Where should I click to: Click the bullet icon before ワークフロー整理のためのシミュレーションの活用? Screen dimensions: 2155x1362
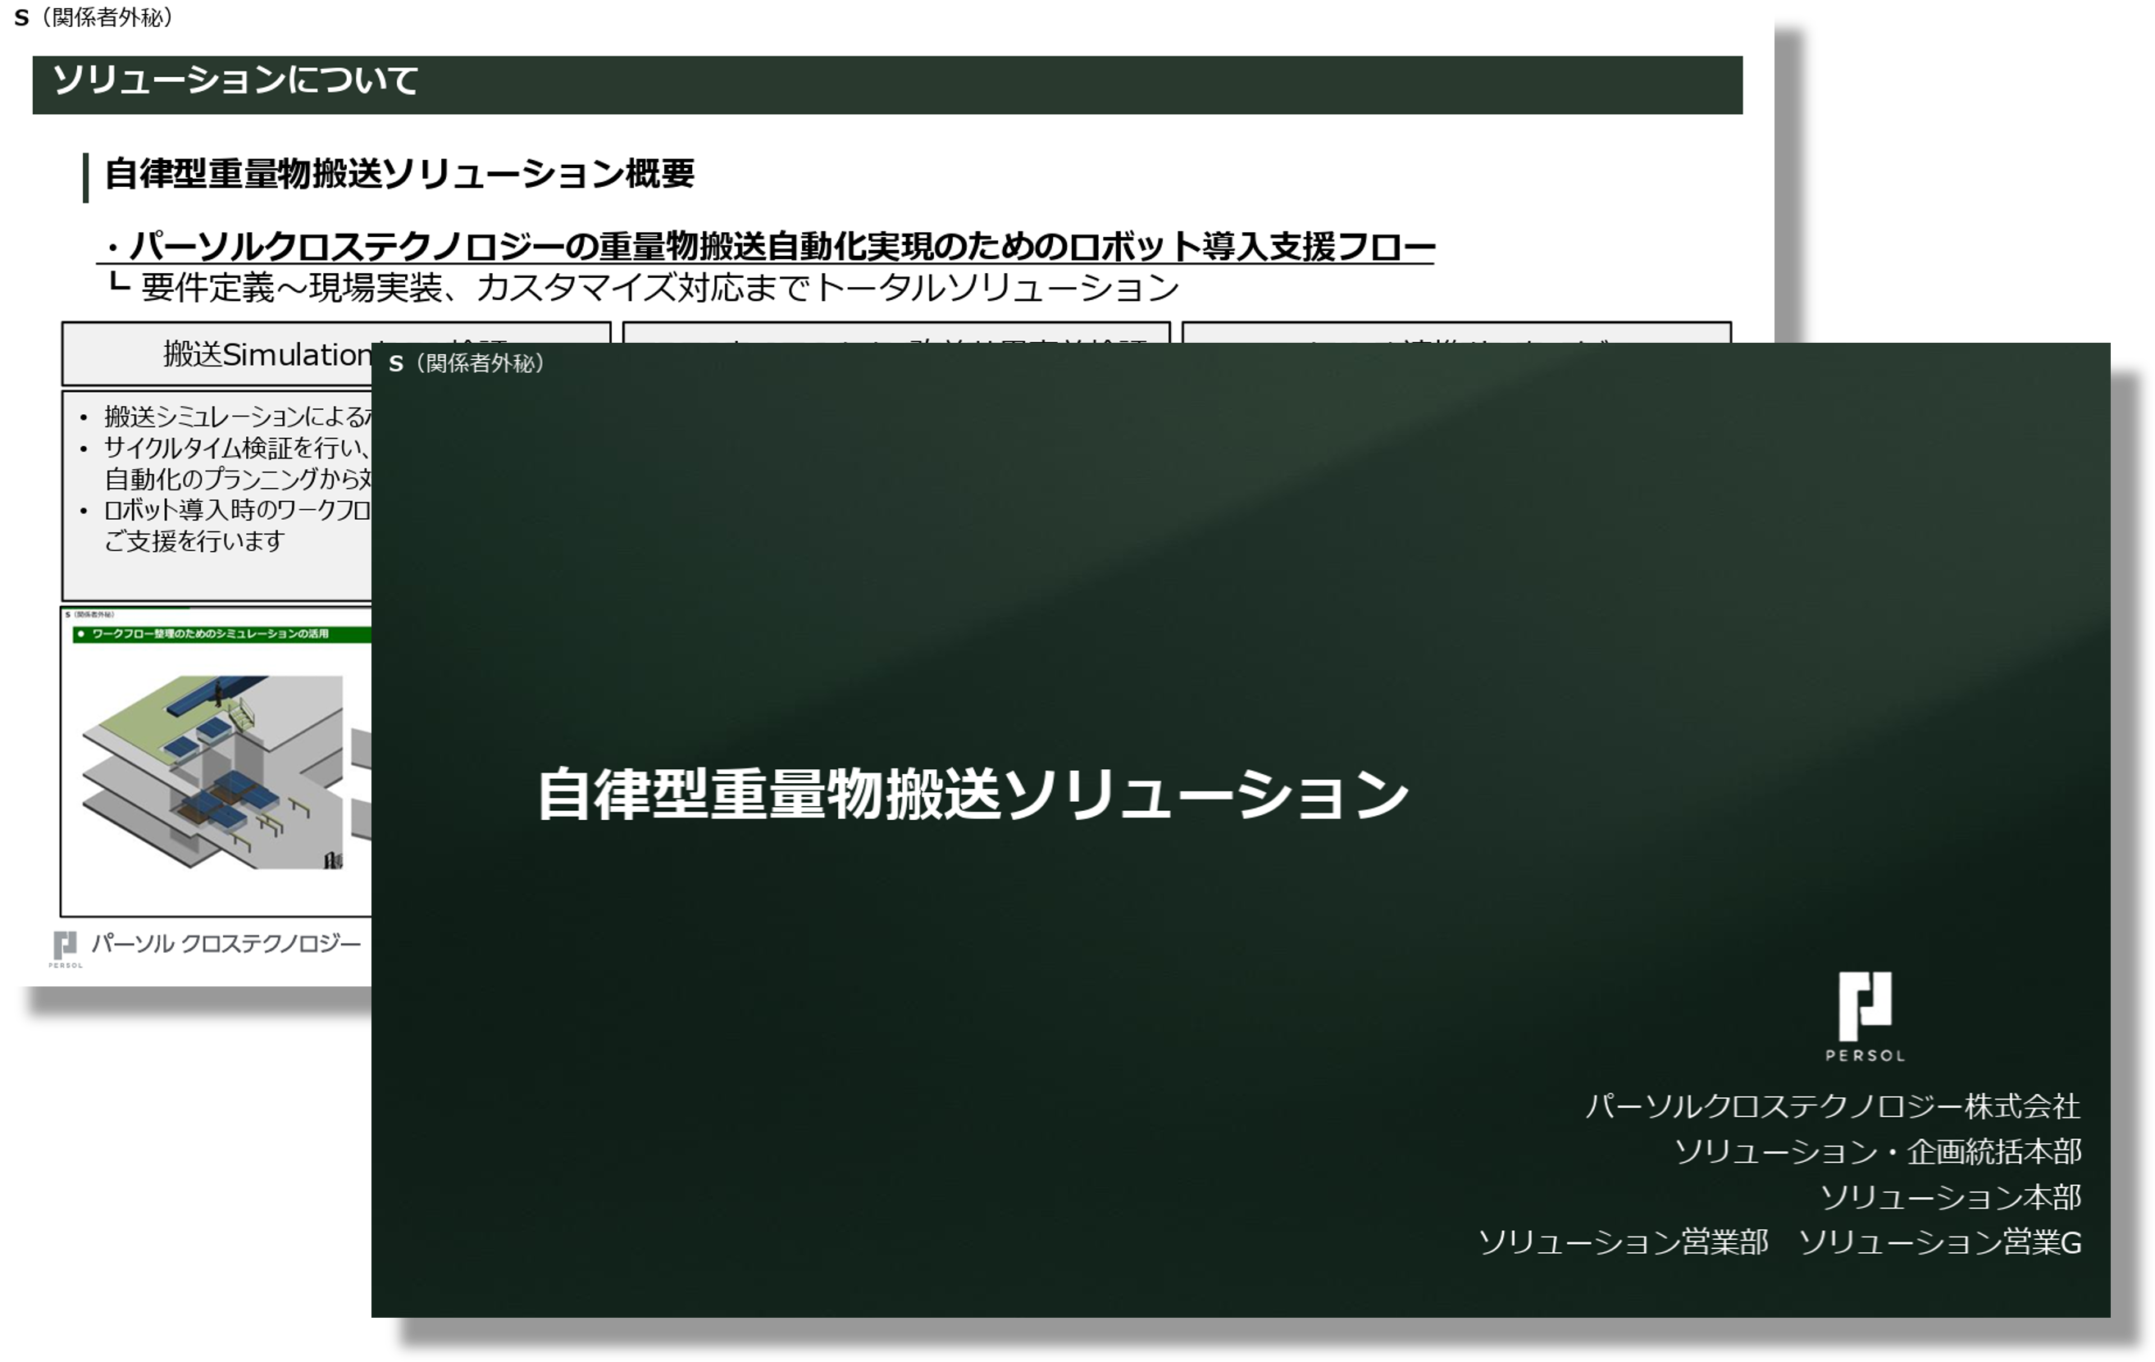click(x=81, y=634)
